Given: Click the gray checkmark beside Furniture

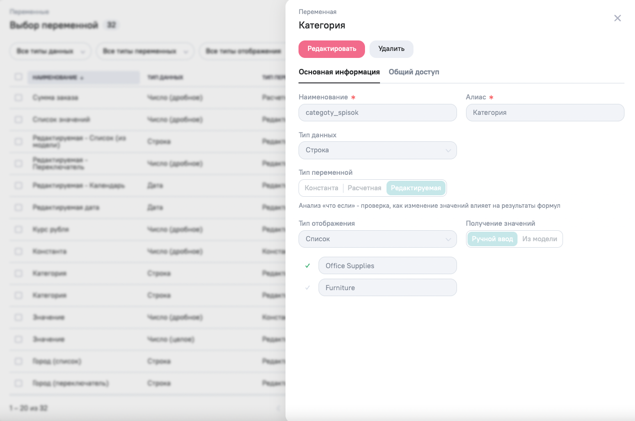Looking at the screenshot, I should point(307,288).
